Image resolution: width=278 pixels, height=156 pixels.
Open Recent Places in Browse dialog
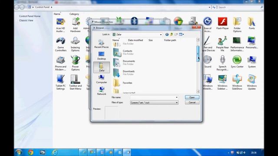click(101, 44)
